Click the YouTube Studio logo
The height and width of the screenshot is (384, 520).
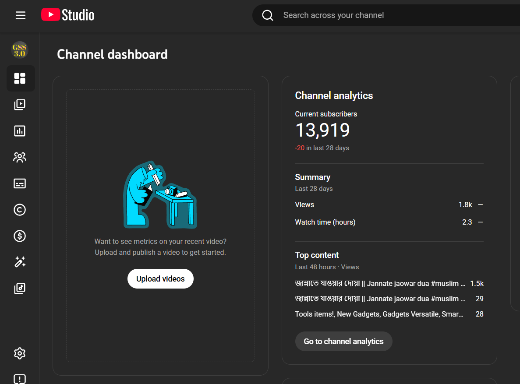coord(68,15)
